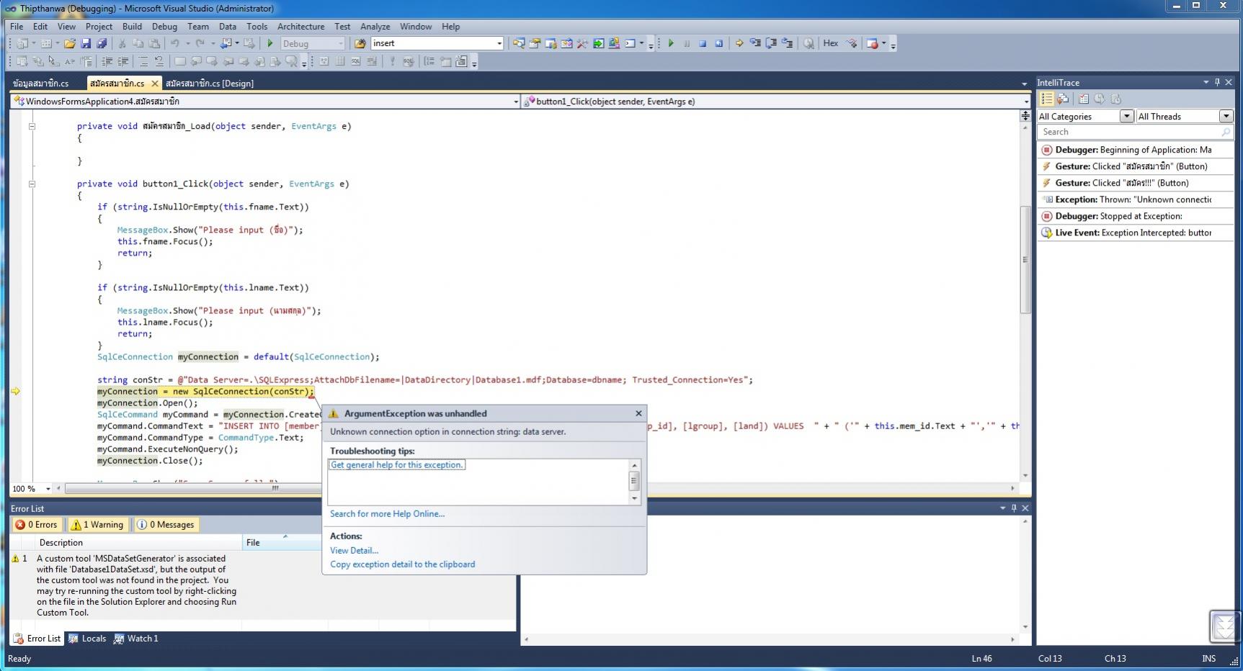The width and height of the screenshot is (1243, 671).
Task: Click Copy exception detail to the clipboard
Action: coord(402,564)
